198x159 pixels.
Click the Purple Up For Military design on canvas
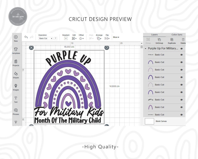(69, 87)
